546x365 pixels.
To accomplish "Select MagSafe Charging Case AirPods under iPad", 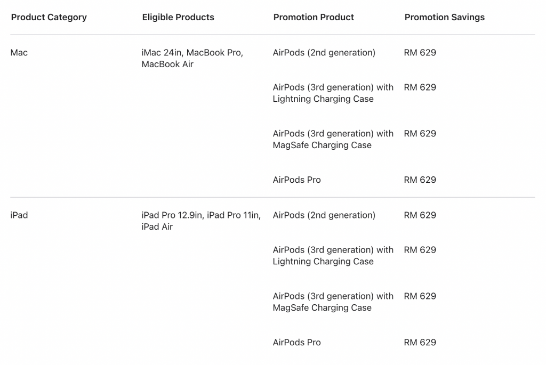I will [333, 302].
